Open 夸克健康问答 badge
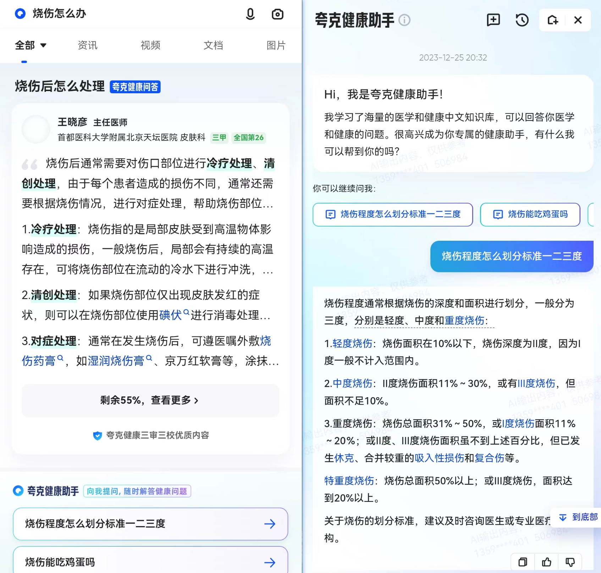 [135, 87]
